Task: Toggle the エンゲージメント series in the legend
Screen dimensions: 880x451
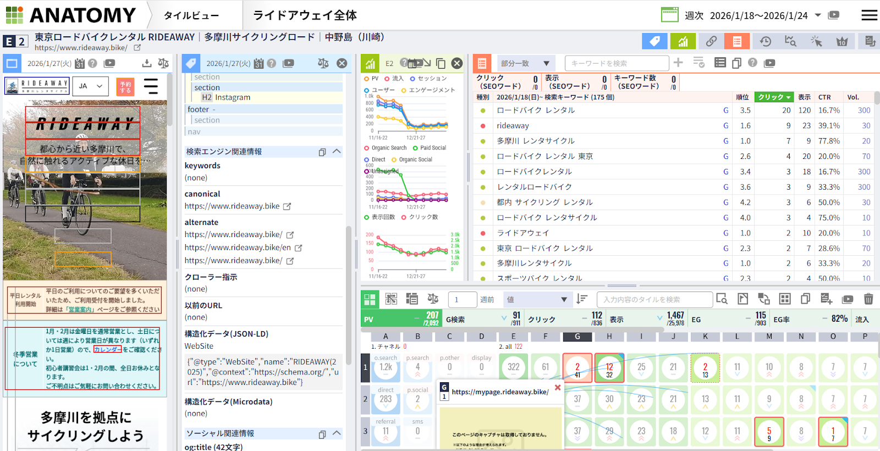Action: [x=428, y=90]
